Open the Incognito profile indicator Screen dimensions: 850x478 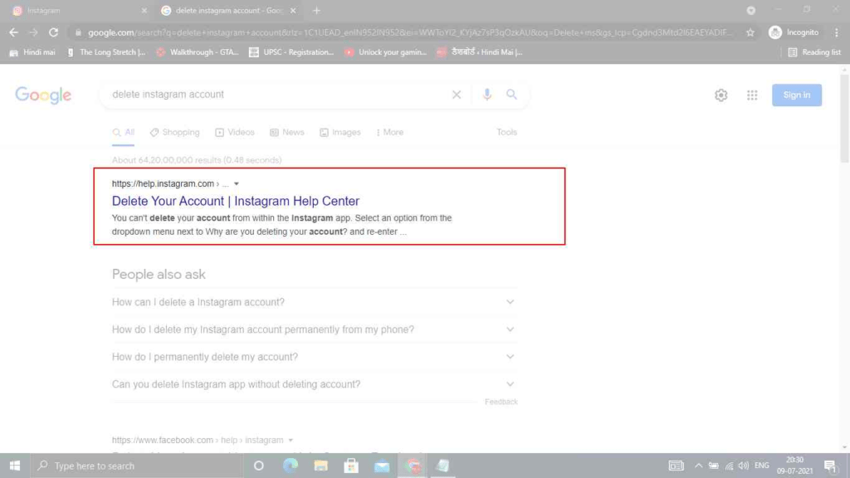point(794,32)
